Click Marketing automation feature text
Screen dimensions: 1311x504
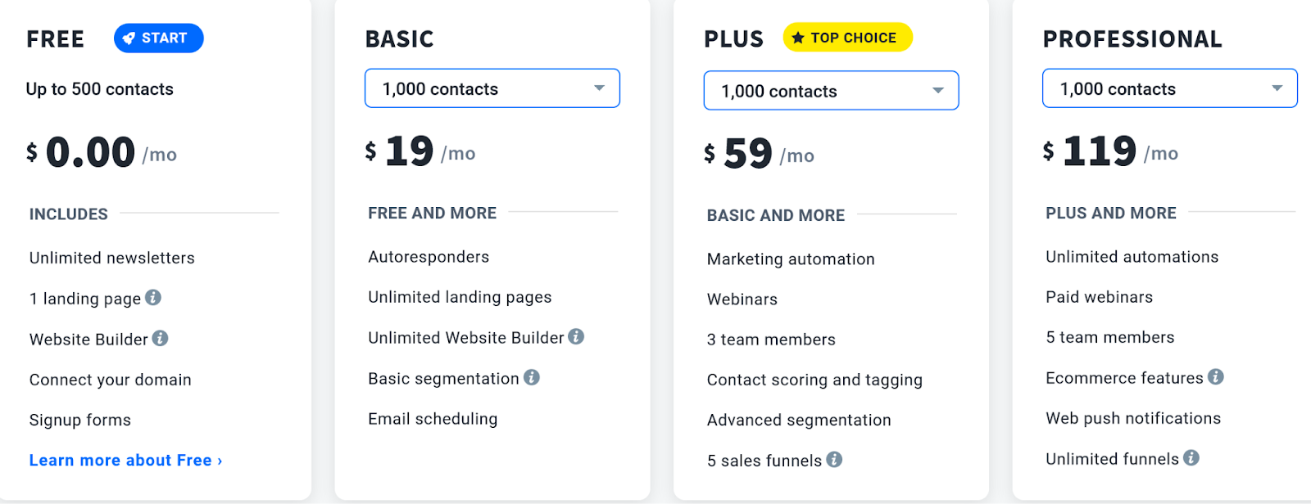[791, 259]
